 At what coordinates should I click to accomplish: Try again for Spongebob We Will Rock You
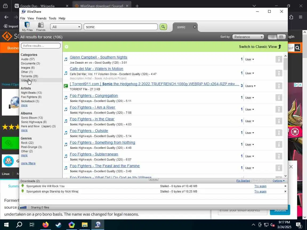[260, 186]
